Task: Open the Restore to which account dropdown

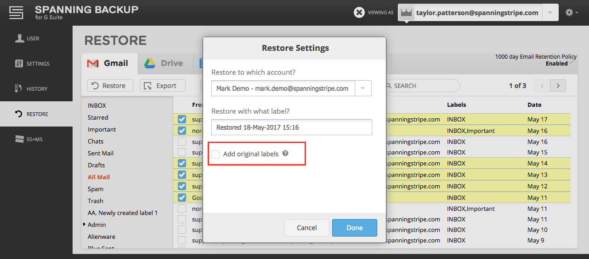Action: tap(362, 88)
